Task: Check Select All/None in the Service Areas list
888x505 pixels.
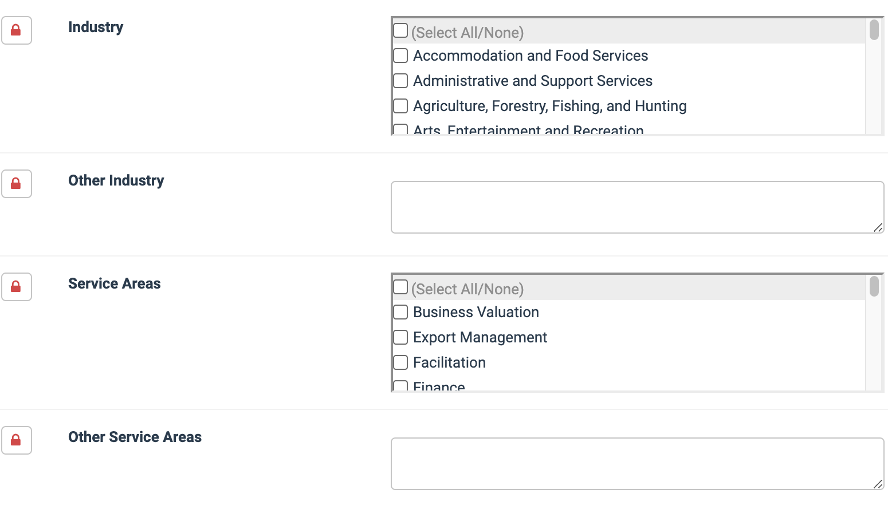Action: pyautogui.click(x=400, y=287)
